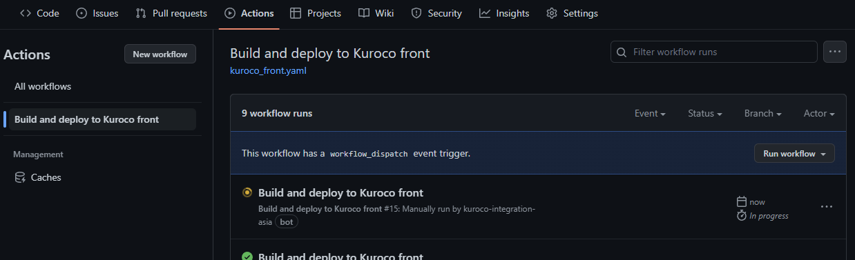Open the Insights tab
Viewport: 855px width, 260px height.
pos(504,13)
